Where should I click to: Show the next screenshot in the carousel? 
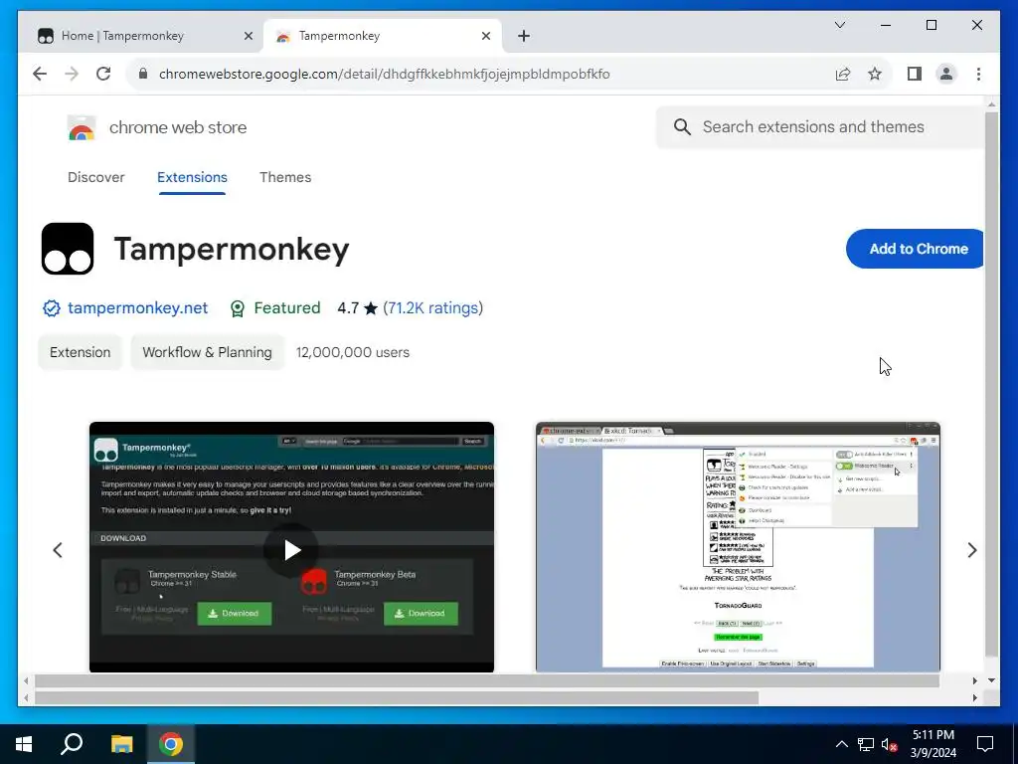coord(972,550)
